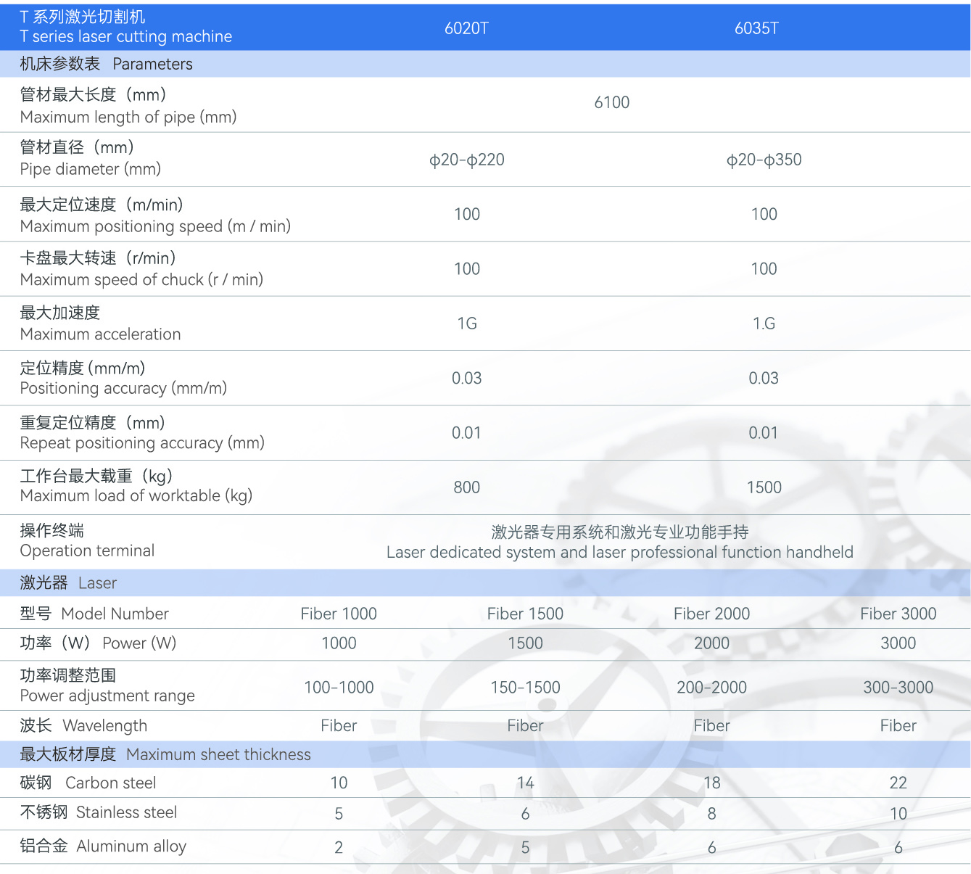Select the Fiber 3000 model label

(898, 614)
